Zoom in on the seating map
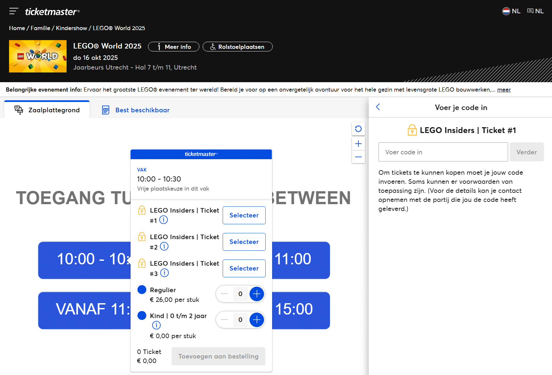Viewport: 552px width, 375px height. 358,144
